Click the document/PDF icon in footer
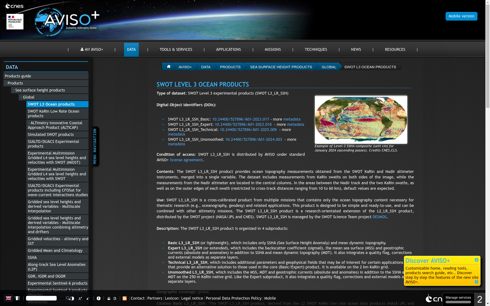This screenshot has height=306, width=490. coord(115,298)
